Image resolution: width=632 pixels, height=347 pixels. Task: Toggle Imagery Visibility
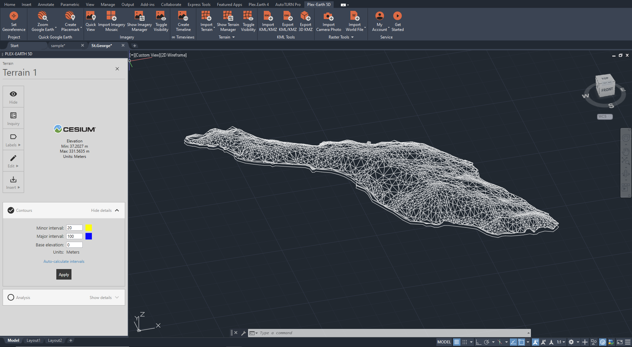click(x=161, y=21)
